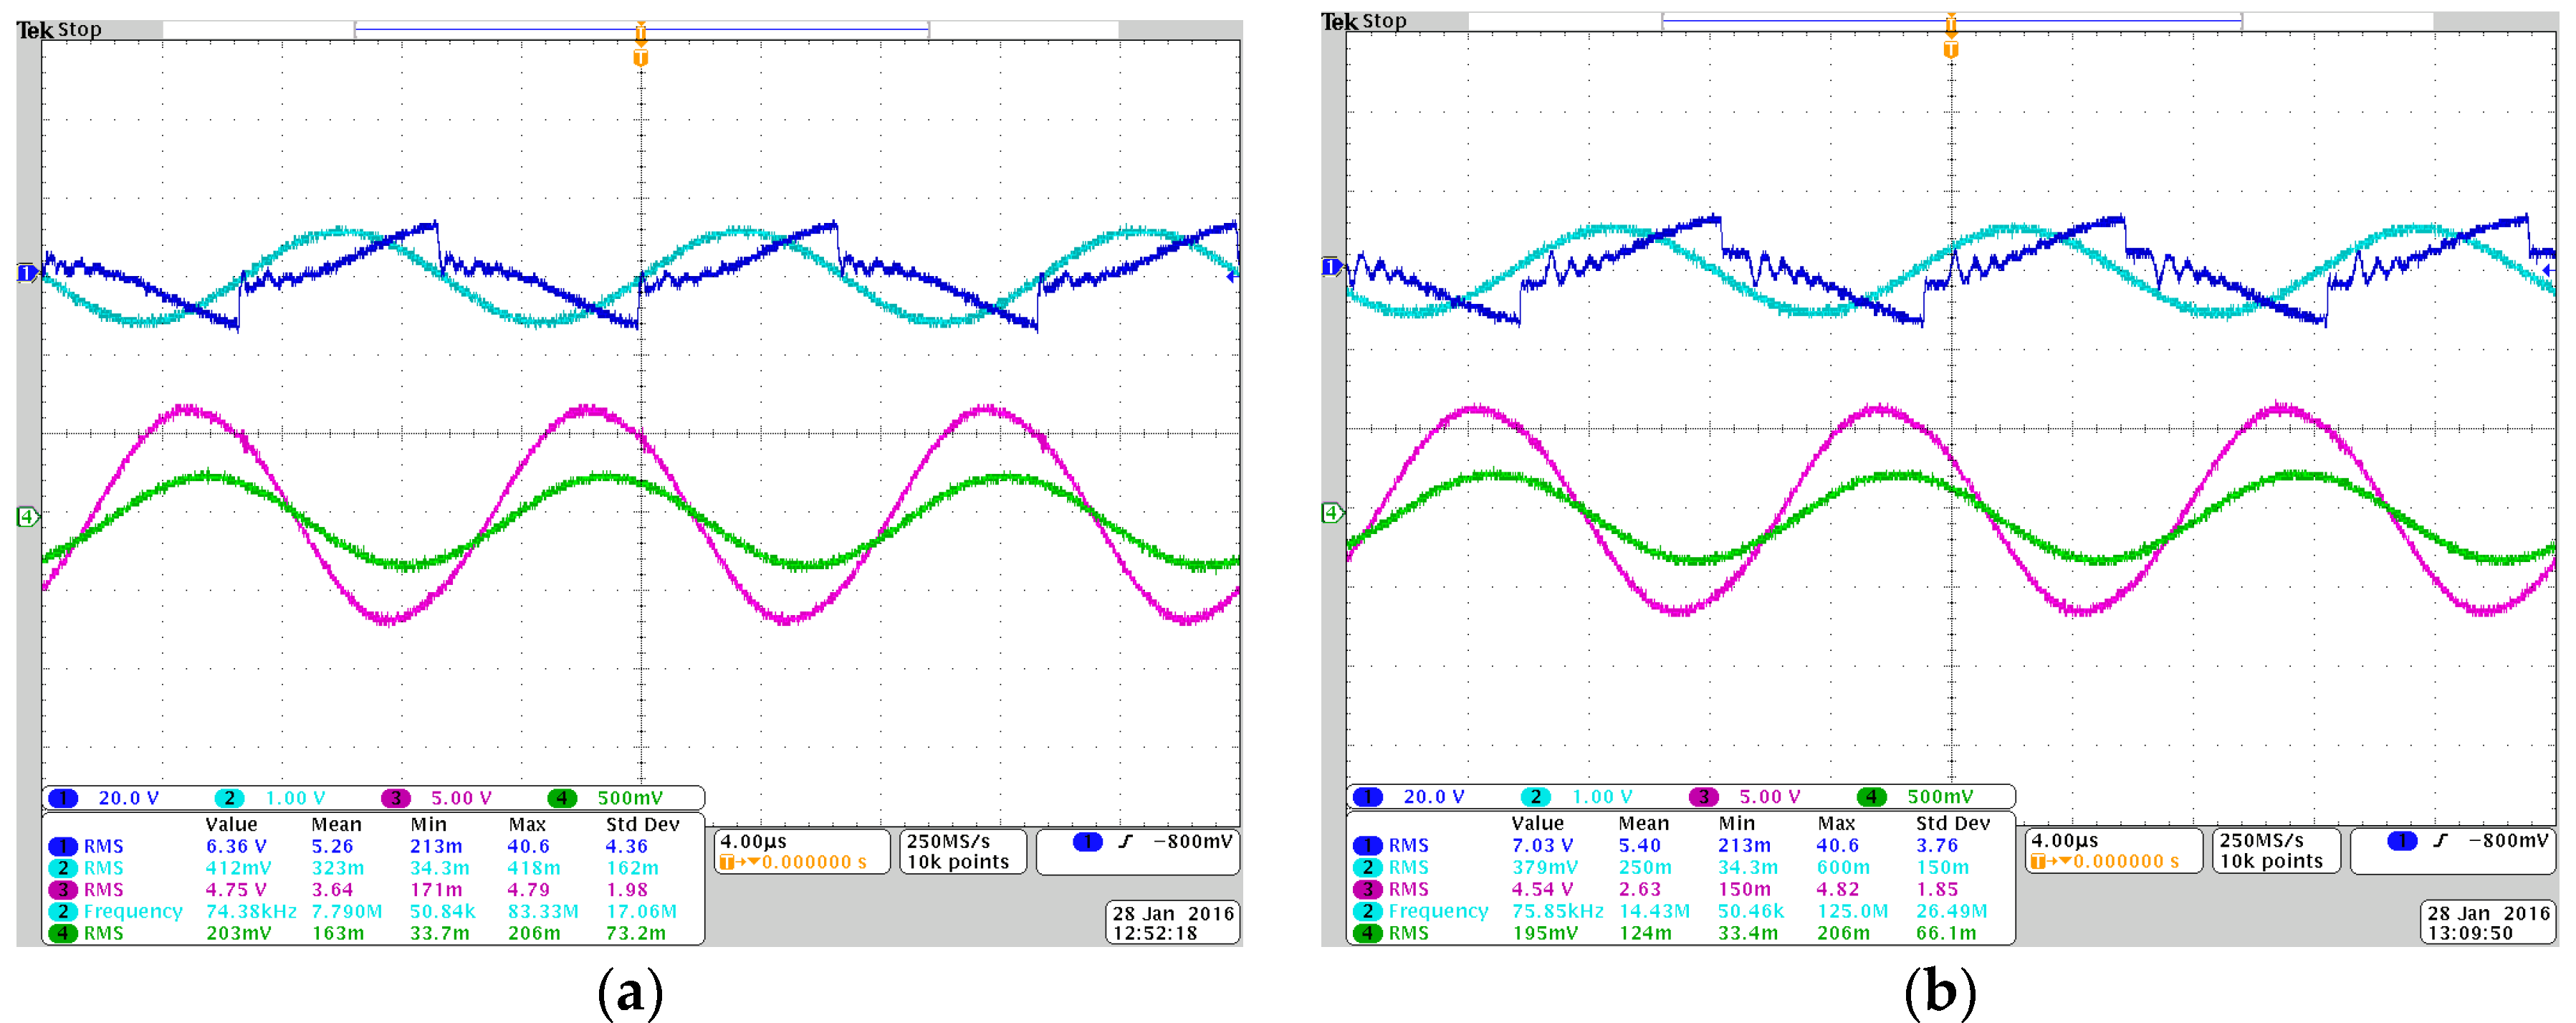Screen dimensions: 2576x1023
Task: Select the channel 1 ground marker in scope (a)
Action: (x=28, y=273)
